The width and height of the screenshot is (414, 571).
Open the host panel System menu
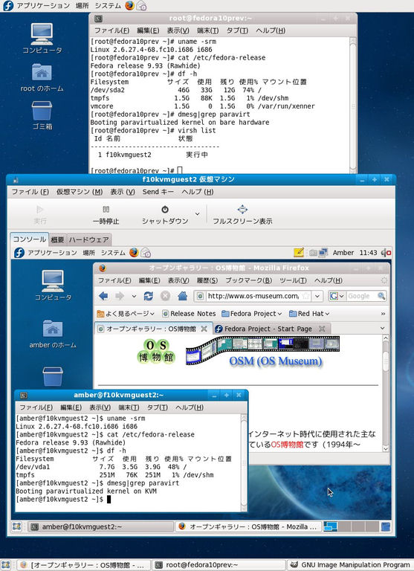[108, 5]
